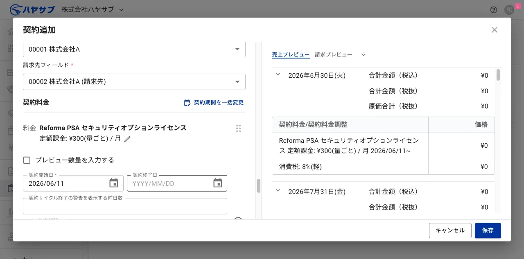This screenshot has height=259, width=524.
Task: Open the calendar picker for 契約開始日
Action: tap(114, 183)
